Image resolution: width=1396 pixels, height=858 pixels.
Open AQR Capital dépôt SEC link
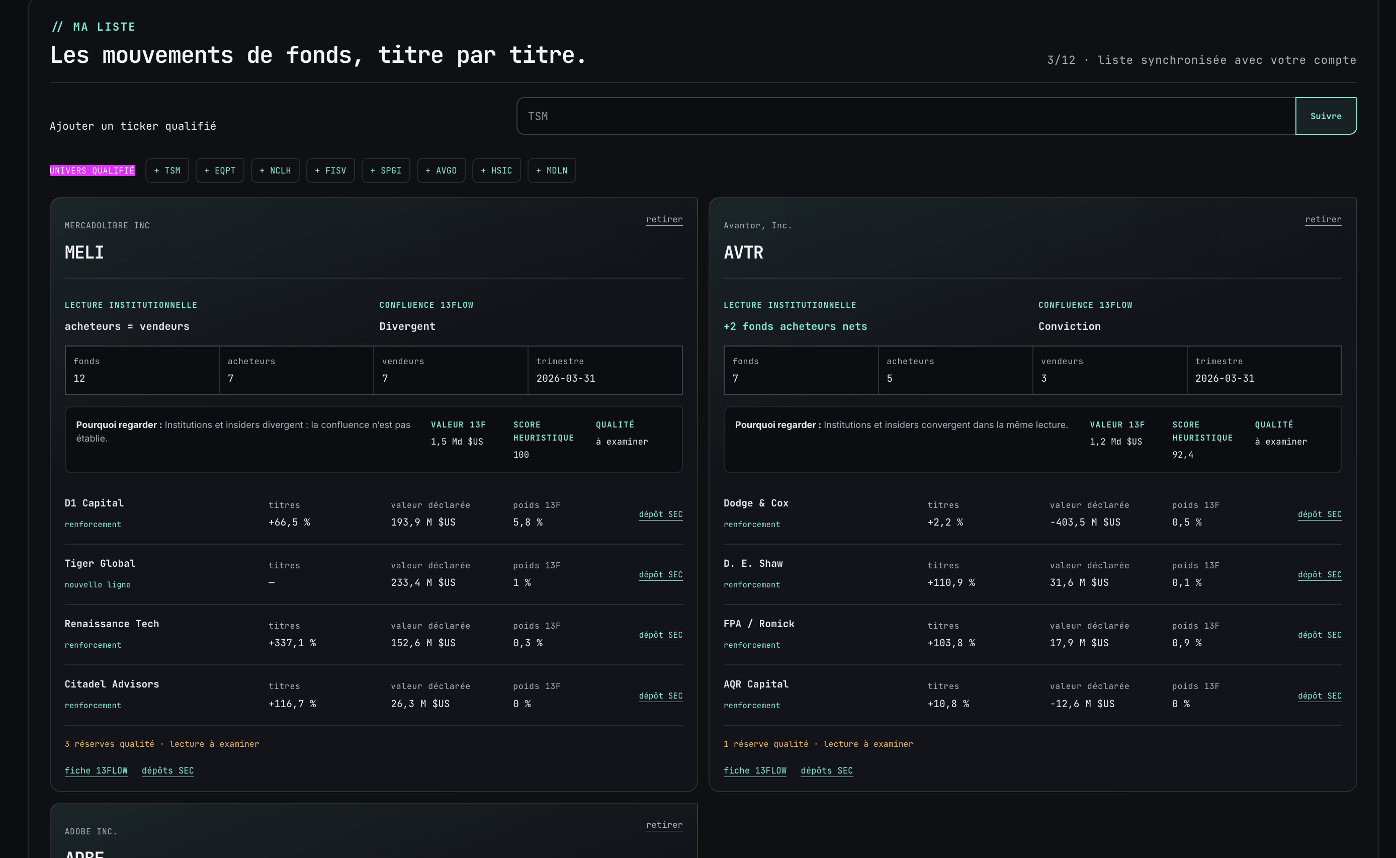coord(1320,696)
